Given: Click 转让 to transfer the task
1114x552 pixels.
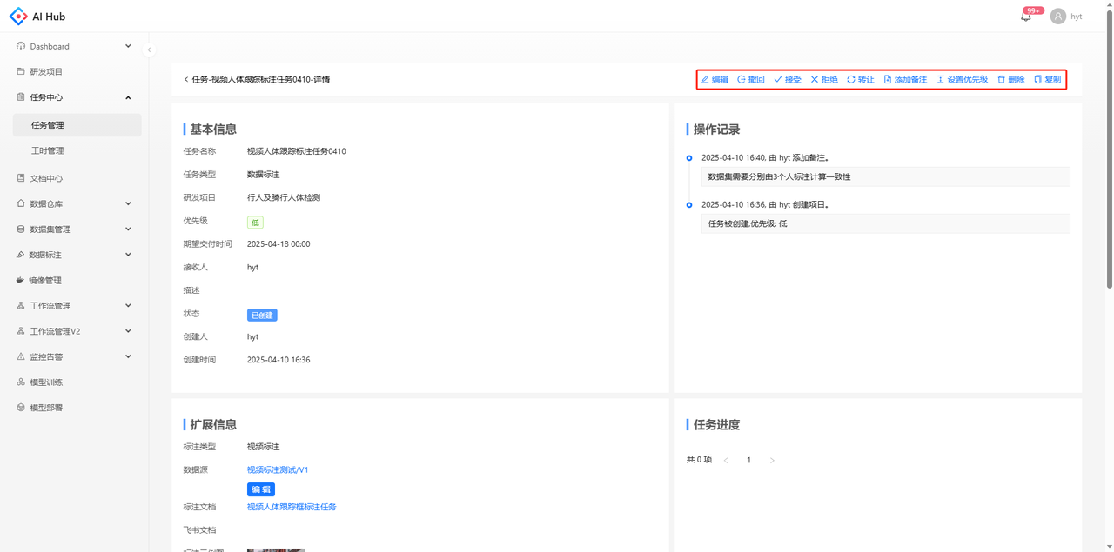Looking at the screenshot, I should coord(861,79).
